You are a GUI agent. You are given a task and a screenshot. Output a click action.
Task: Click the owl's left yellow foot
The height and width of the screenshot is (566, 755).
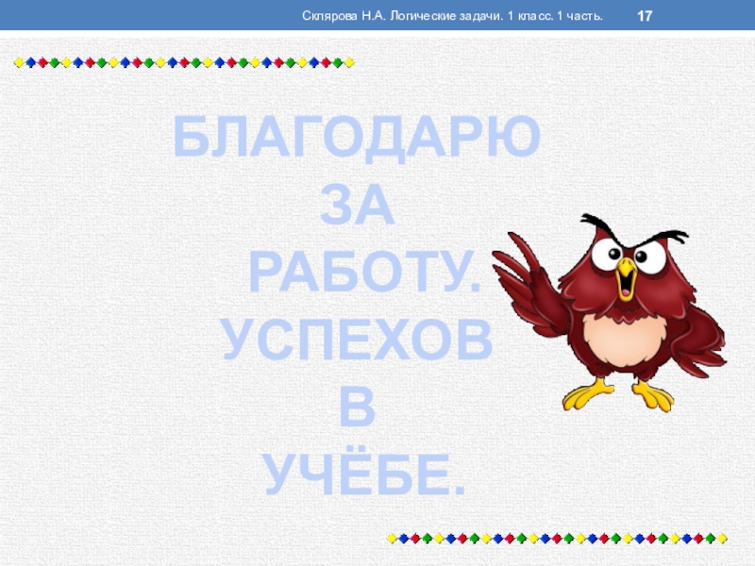[587, 393]
